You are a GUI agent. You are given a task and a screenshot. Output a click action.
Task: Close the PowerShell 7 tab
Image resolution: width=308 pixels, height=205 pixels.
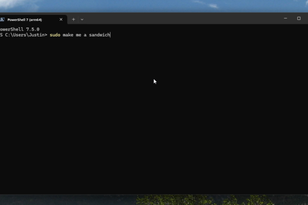point(61,19)
